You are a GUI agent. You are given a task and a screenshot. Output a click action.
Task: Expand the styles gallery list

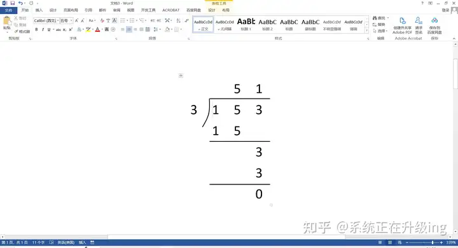pos(367,31)
